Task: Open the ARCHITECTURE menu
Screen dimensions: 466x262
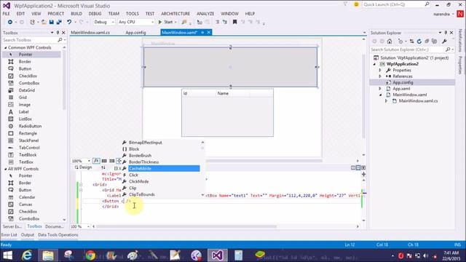Action: [x=175, y=14]
